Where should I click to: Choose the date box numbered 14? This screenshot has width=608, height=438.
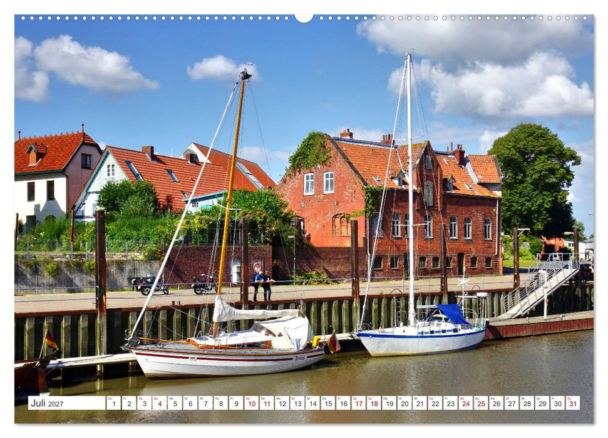click(x=312, y=403)
